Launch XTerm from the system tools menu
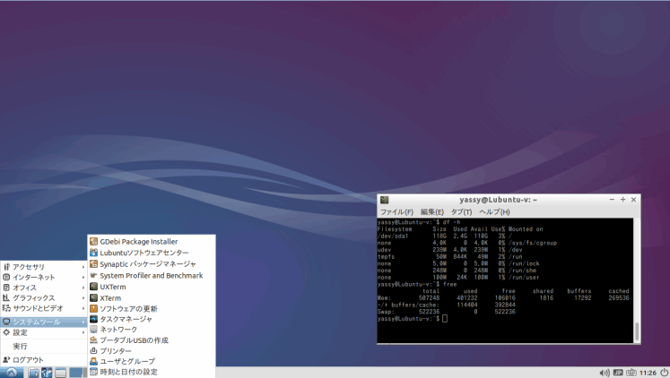The width and height of the screenshot is (670, 378). (152, 297)
